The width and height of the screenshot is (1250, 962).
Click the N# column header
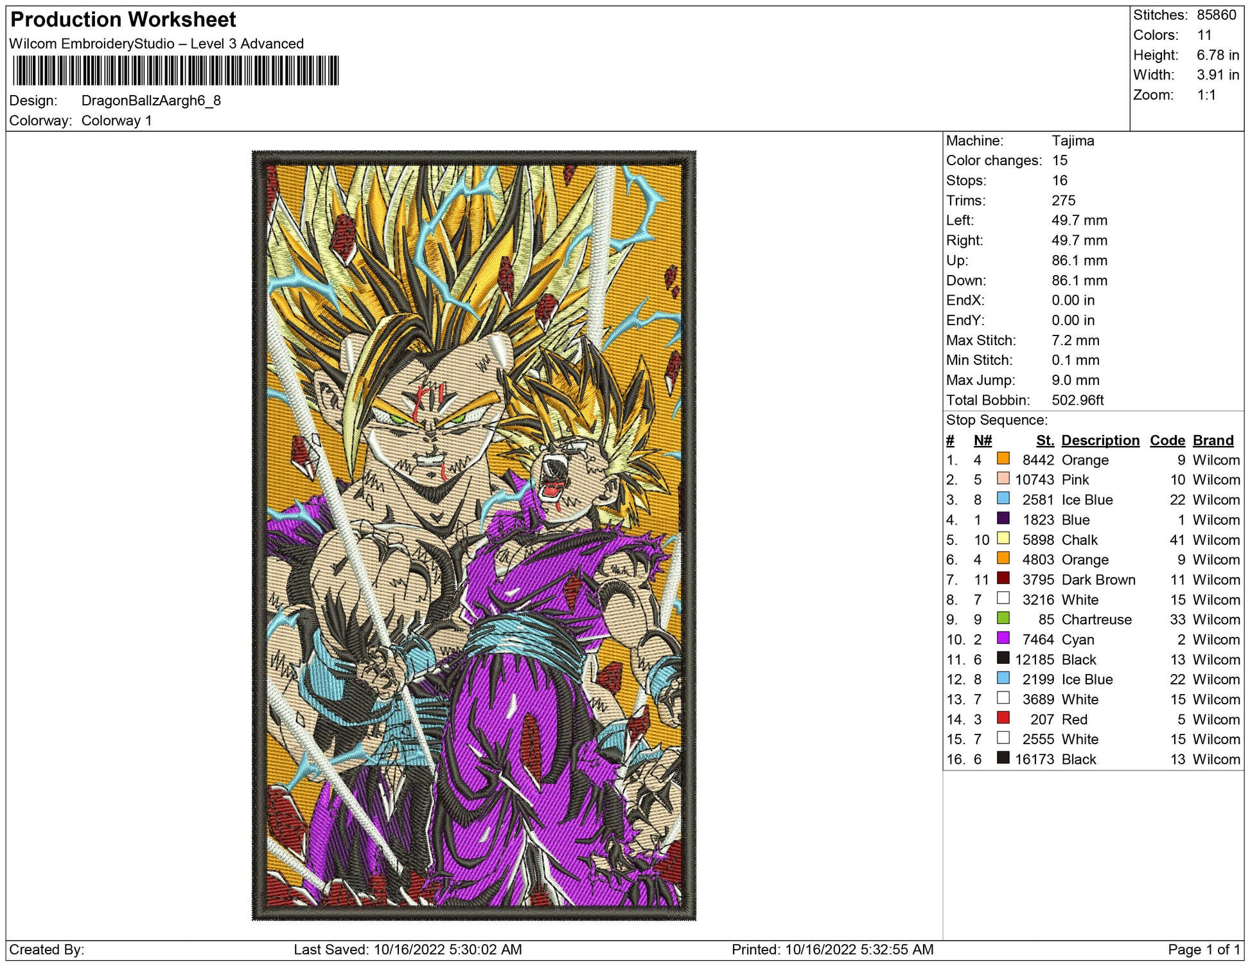coord(982,440)
